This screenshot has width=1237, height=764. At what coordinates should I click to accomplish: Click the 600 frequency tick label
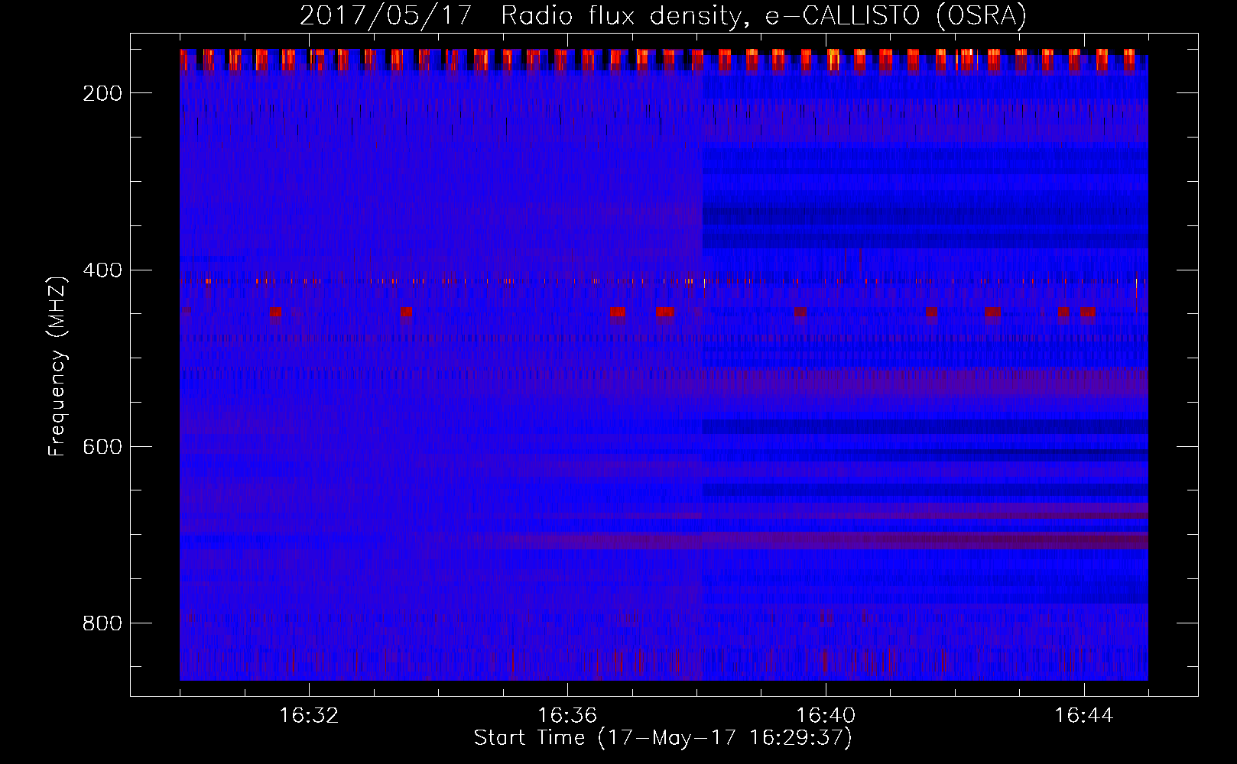click(x=102, y=447)
